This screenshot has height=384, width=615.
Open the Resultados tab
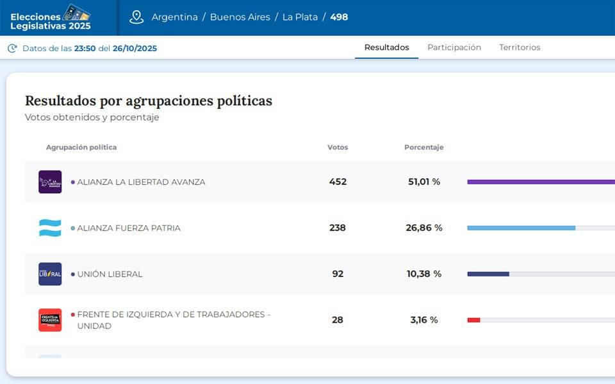click(386, 47)
